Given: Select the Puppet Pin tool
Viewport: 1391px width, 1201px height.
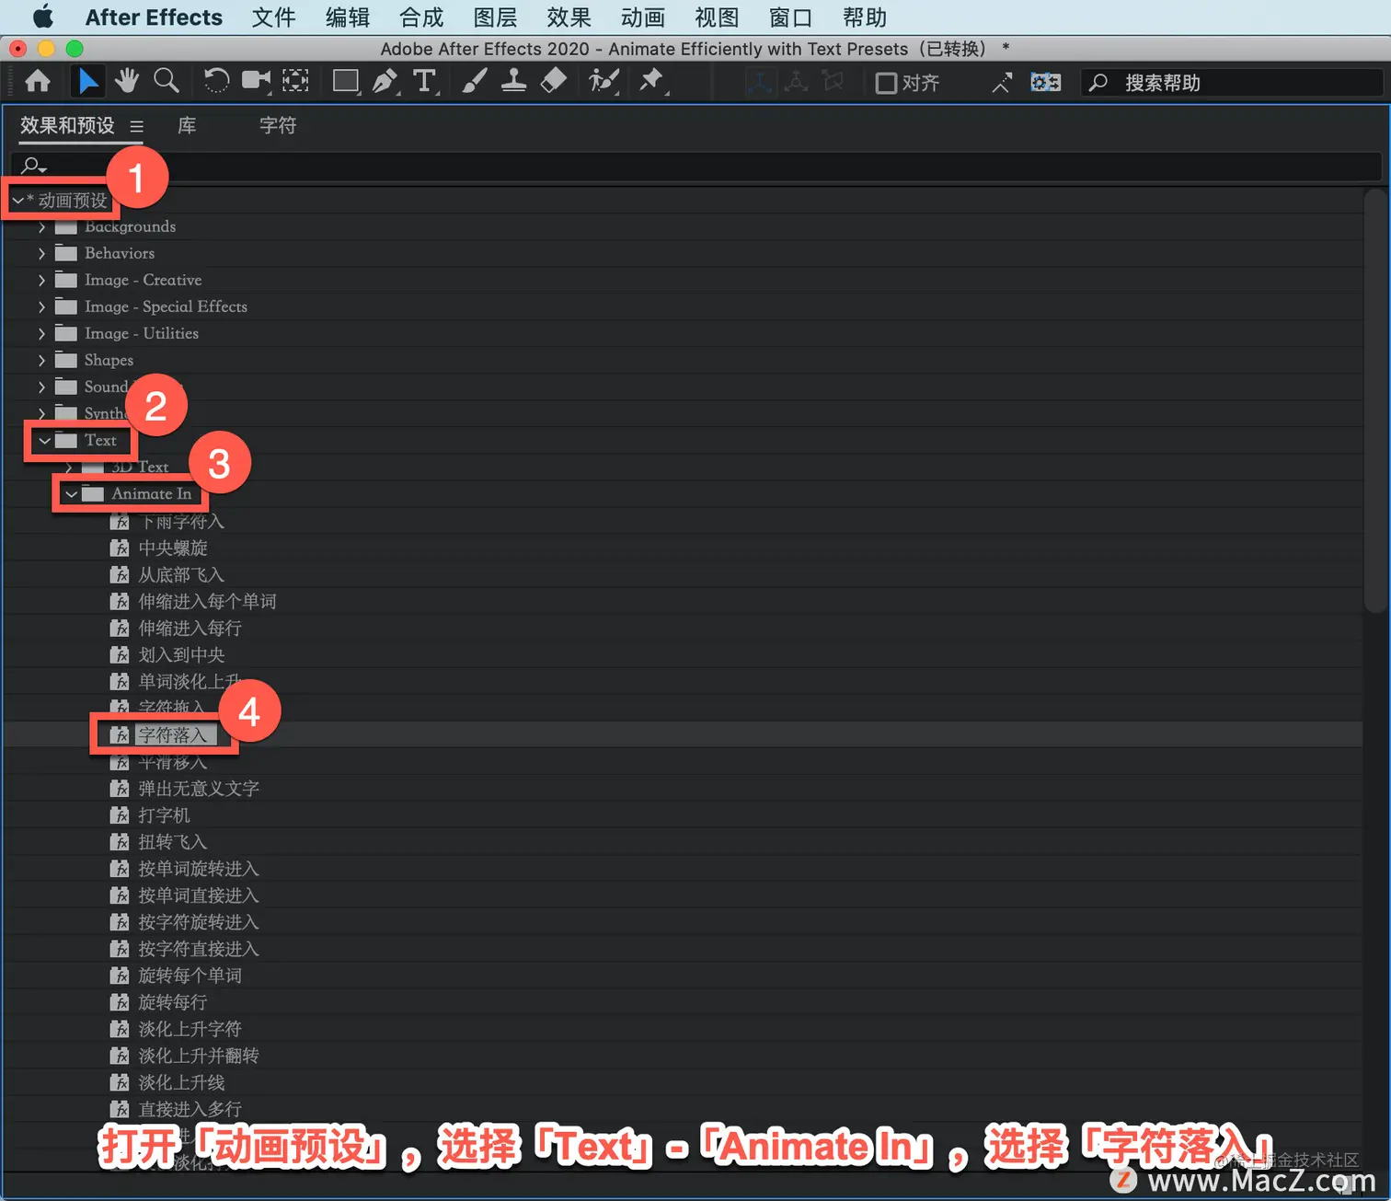Looking at the screenshot, I should (652, 82).
